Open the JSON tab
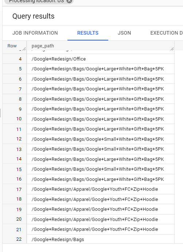This screenshot has width=183, height=252. point(124,33)
